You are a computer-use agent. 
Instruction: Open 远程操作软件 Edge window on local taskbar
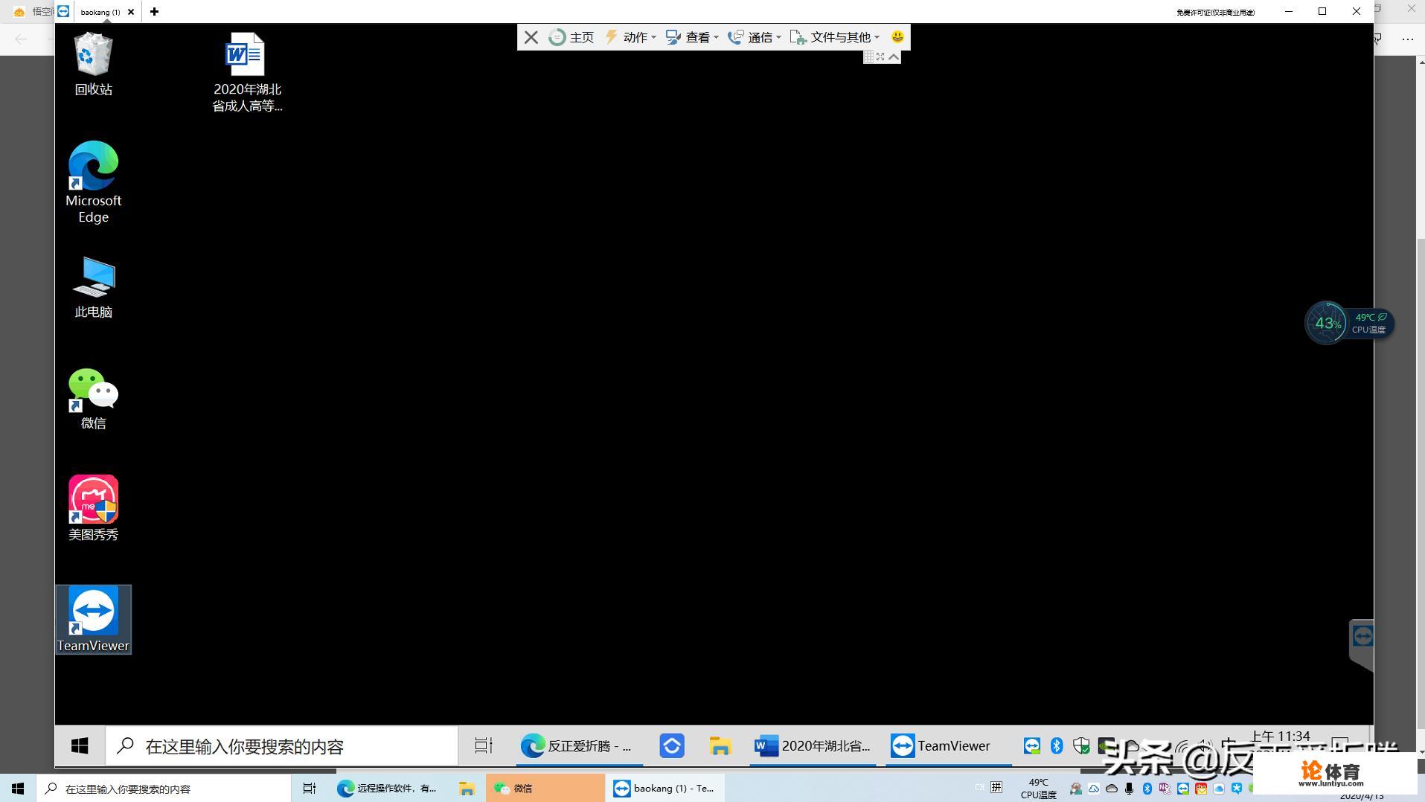pos(388,788)
